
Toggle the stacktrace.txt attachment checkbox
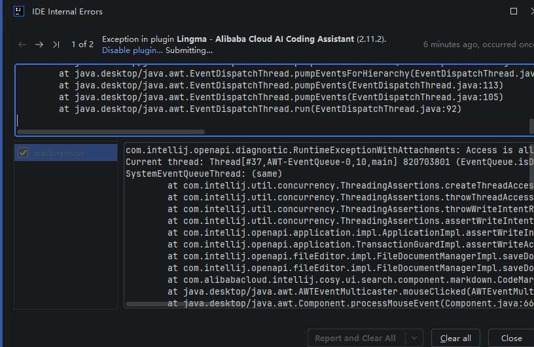point(23,153)
